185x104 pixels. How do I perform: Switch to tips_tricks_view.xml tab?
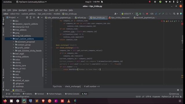[120, 18]
